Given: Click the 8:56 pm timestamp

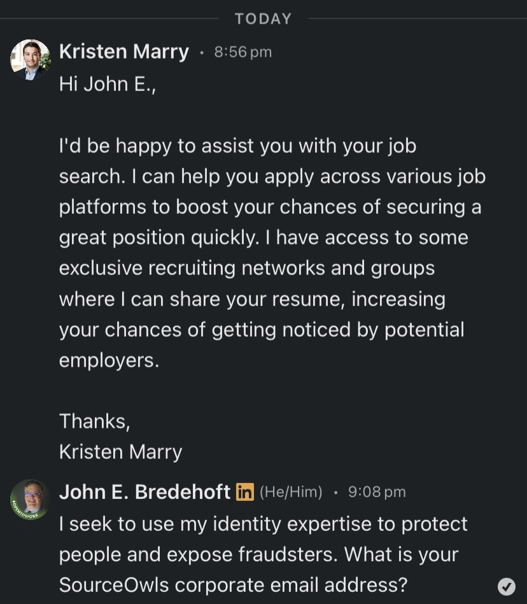Looking at the screenshot, I should point(243,52).
